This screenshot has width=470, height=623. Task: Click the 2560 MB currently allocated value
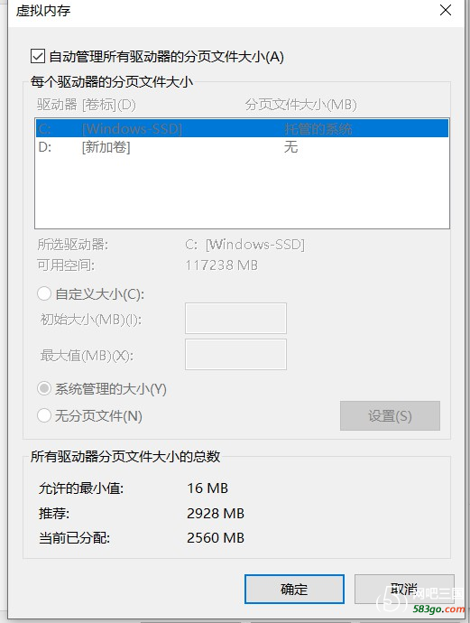coord(216,537)
